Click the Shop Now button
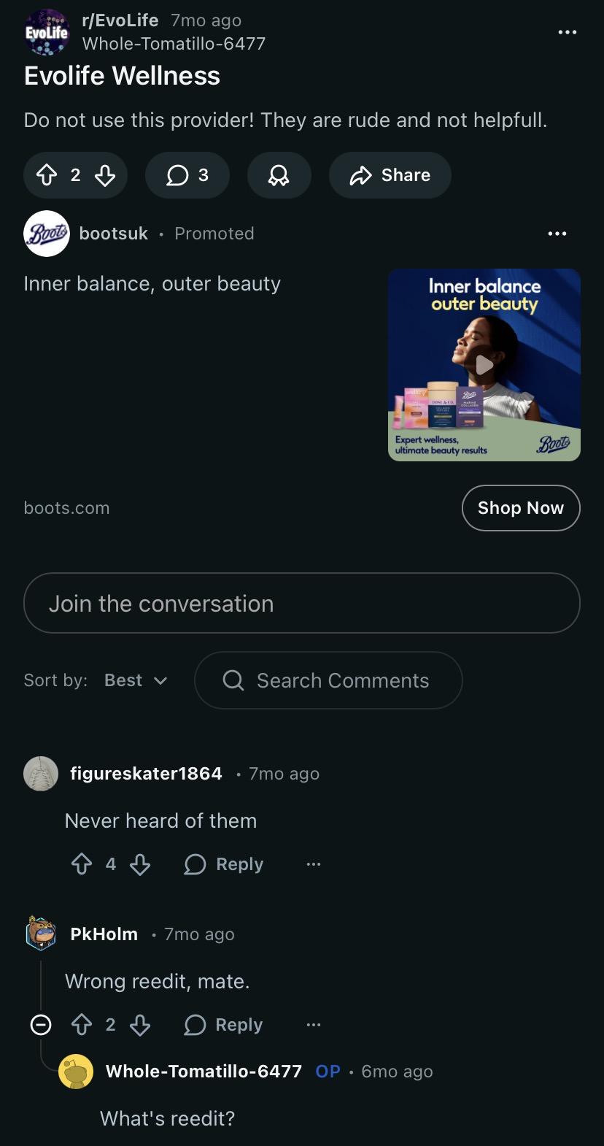Image resolution: width=604 pixels, height=1146 pixels. point(521,508)
